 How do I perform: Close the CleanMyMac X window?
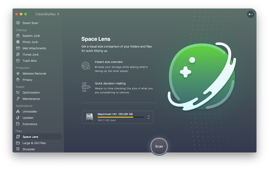click(x=16, y=14)
